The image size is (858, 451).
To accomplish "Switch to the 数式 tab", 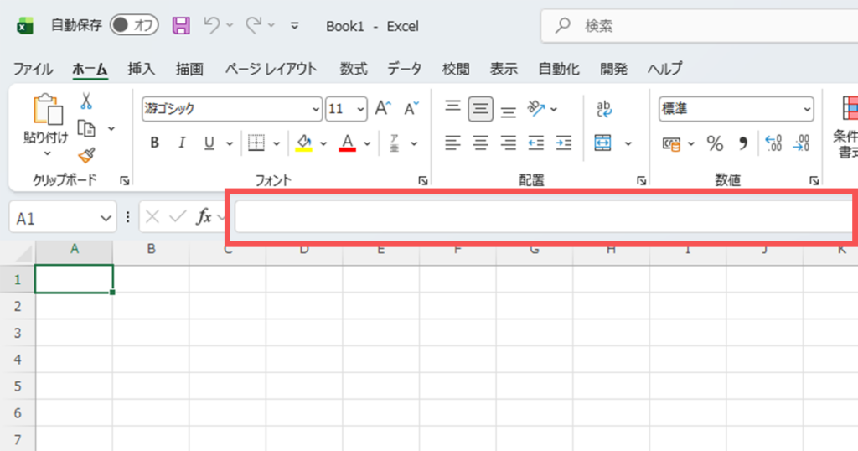I will click(x=354, y=69).
